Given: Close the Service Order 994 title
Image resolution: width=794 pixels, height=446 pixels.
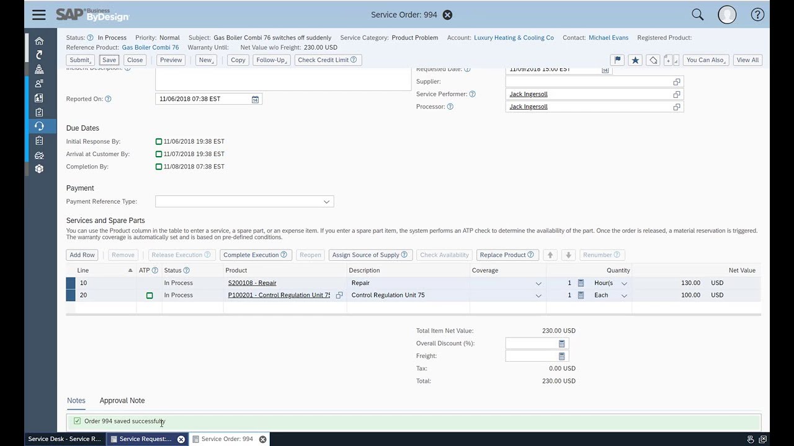Looking at the screenshot, I should click(x=447, y=15).
